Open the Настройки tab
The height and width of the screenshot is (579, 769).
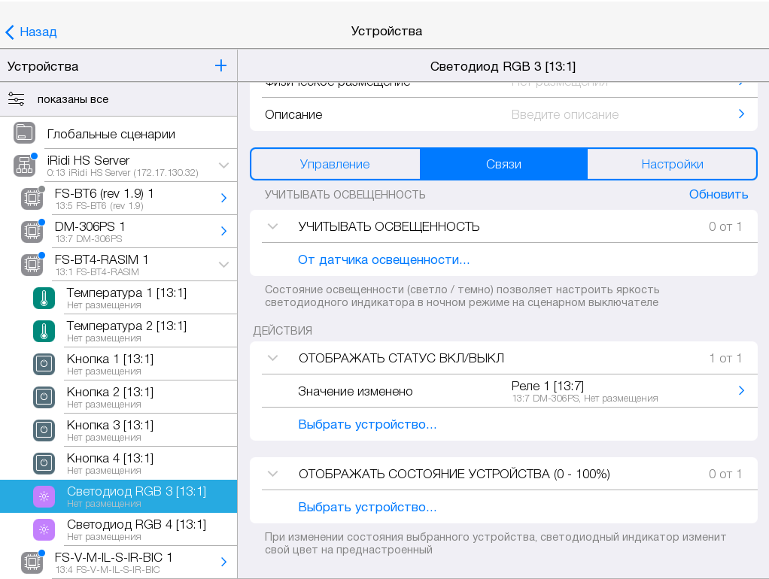[672, 164]
